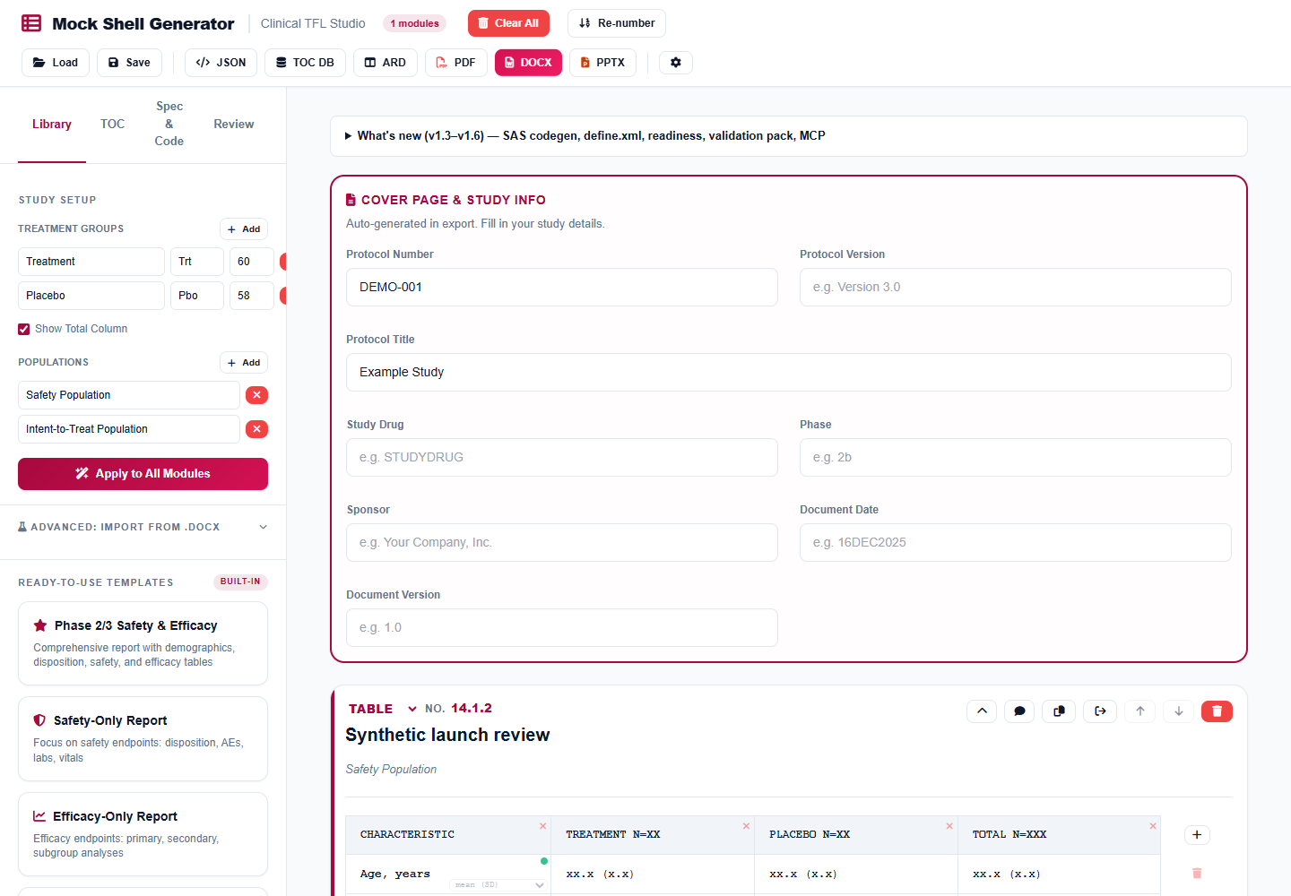The height and width of the screenshot is (896, 1291).
Task: Open the TABLE type dropdown chevron
Action: (412, 709)
